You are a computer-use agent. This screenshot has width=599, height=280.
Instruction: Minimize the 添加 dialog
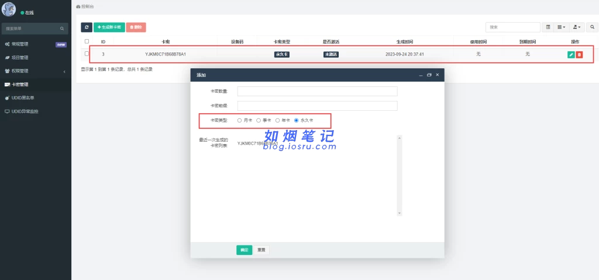pos(421,75)
